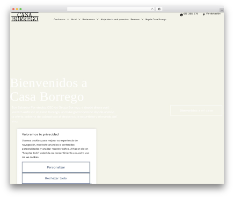Click the WhatsApp phone icon
This screenshot has height=198, width=234.
(x=181, y=15)
